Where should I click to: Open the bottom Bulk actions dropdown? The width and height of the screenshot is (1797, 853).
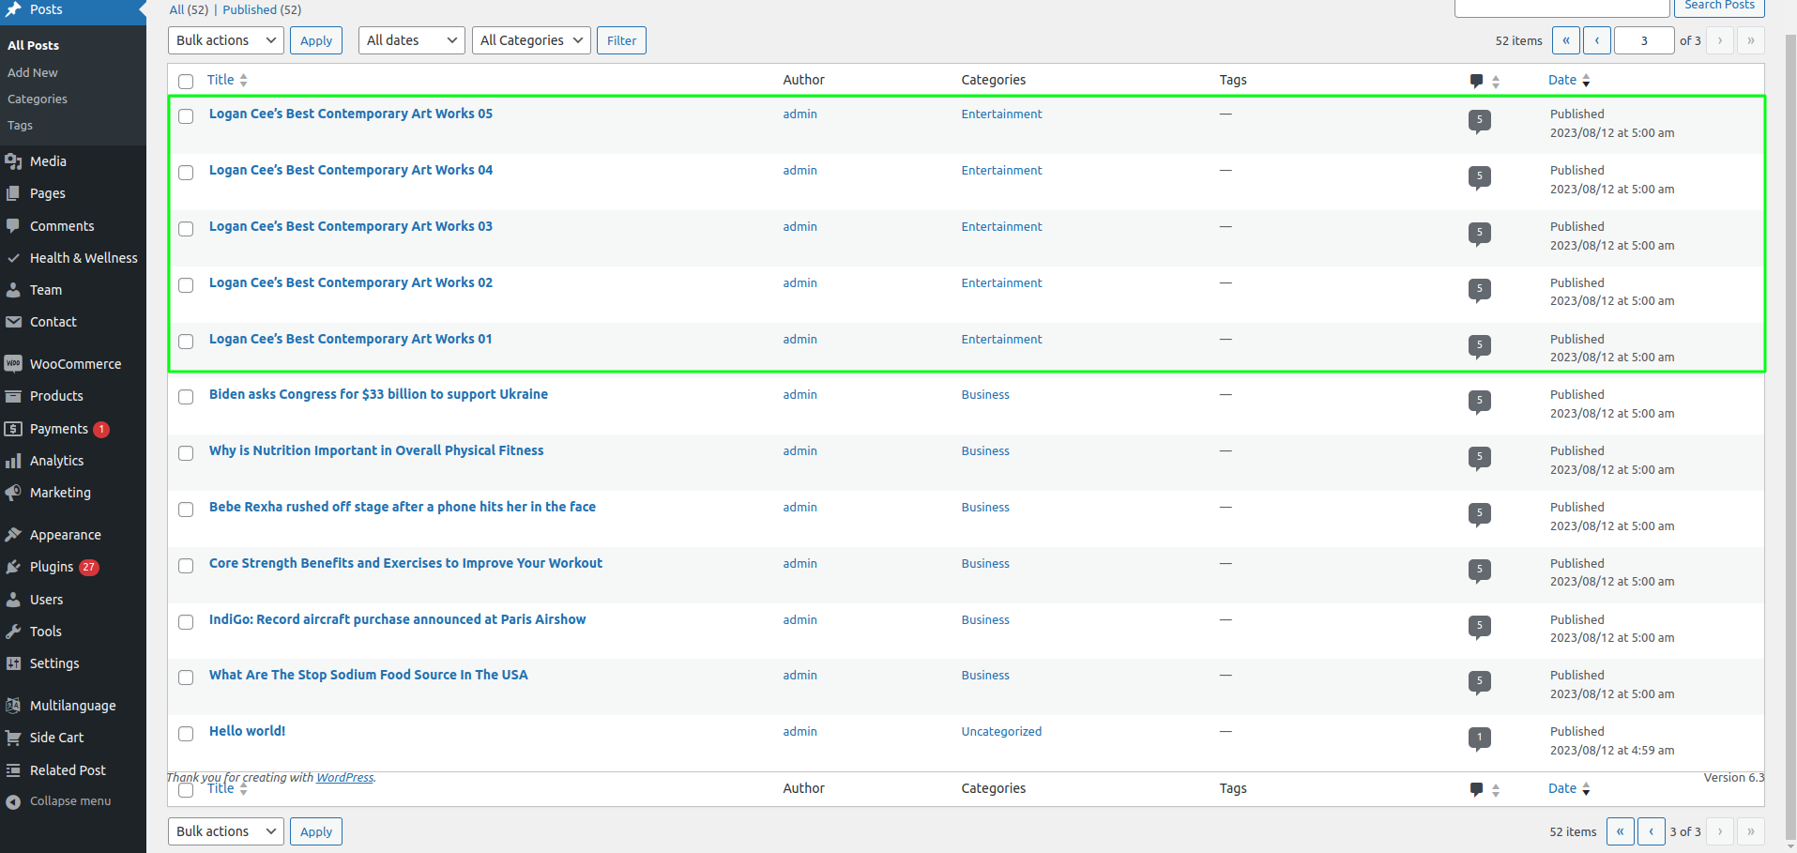225,831
